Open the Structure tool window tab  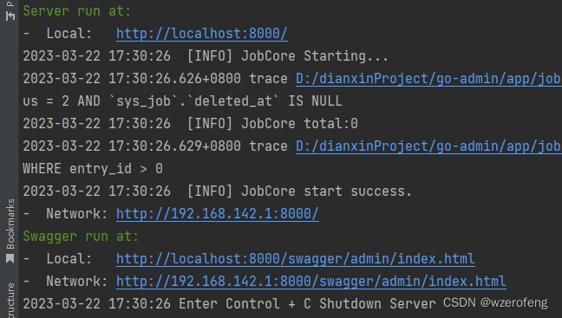pyautogui.click(x=10, y=300)
